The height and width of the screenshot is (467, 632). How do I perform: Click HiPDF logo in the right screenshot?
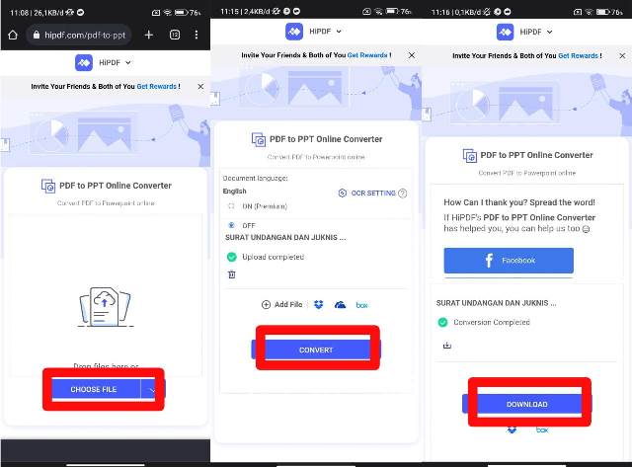point(506,32)
